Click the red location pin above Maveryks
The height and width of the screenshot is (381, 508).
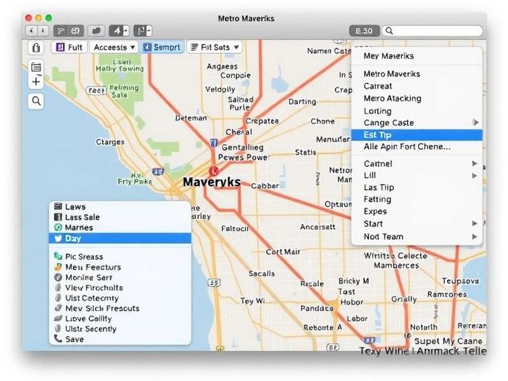click(213, 170)
